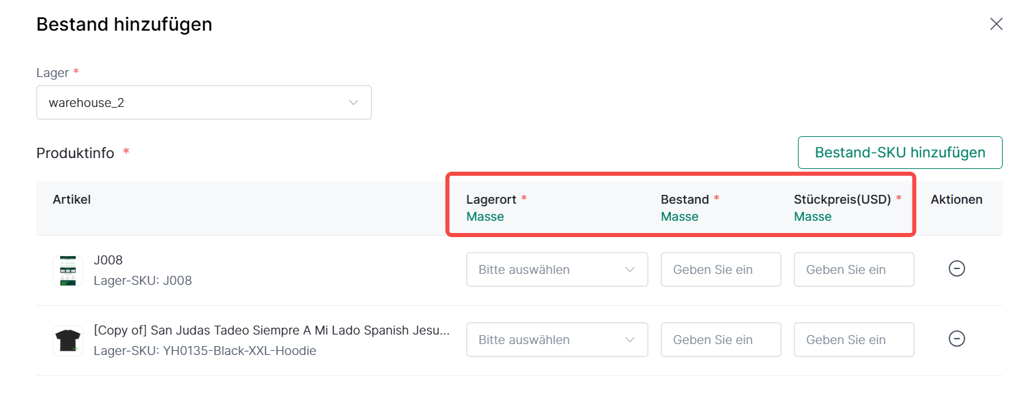Viewport: 1017px width, 404px height.
Task: Click the San Judas Tadeo product title
Action: (x=271, y=330)
